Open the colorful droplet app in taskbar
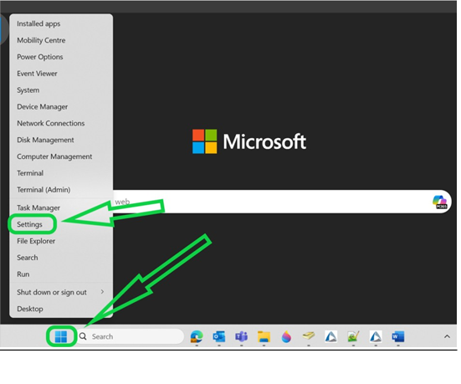This screenshot has height=384, width=461. 286,336
